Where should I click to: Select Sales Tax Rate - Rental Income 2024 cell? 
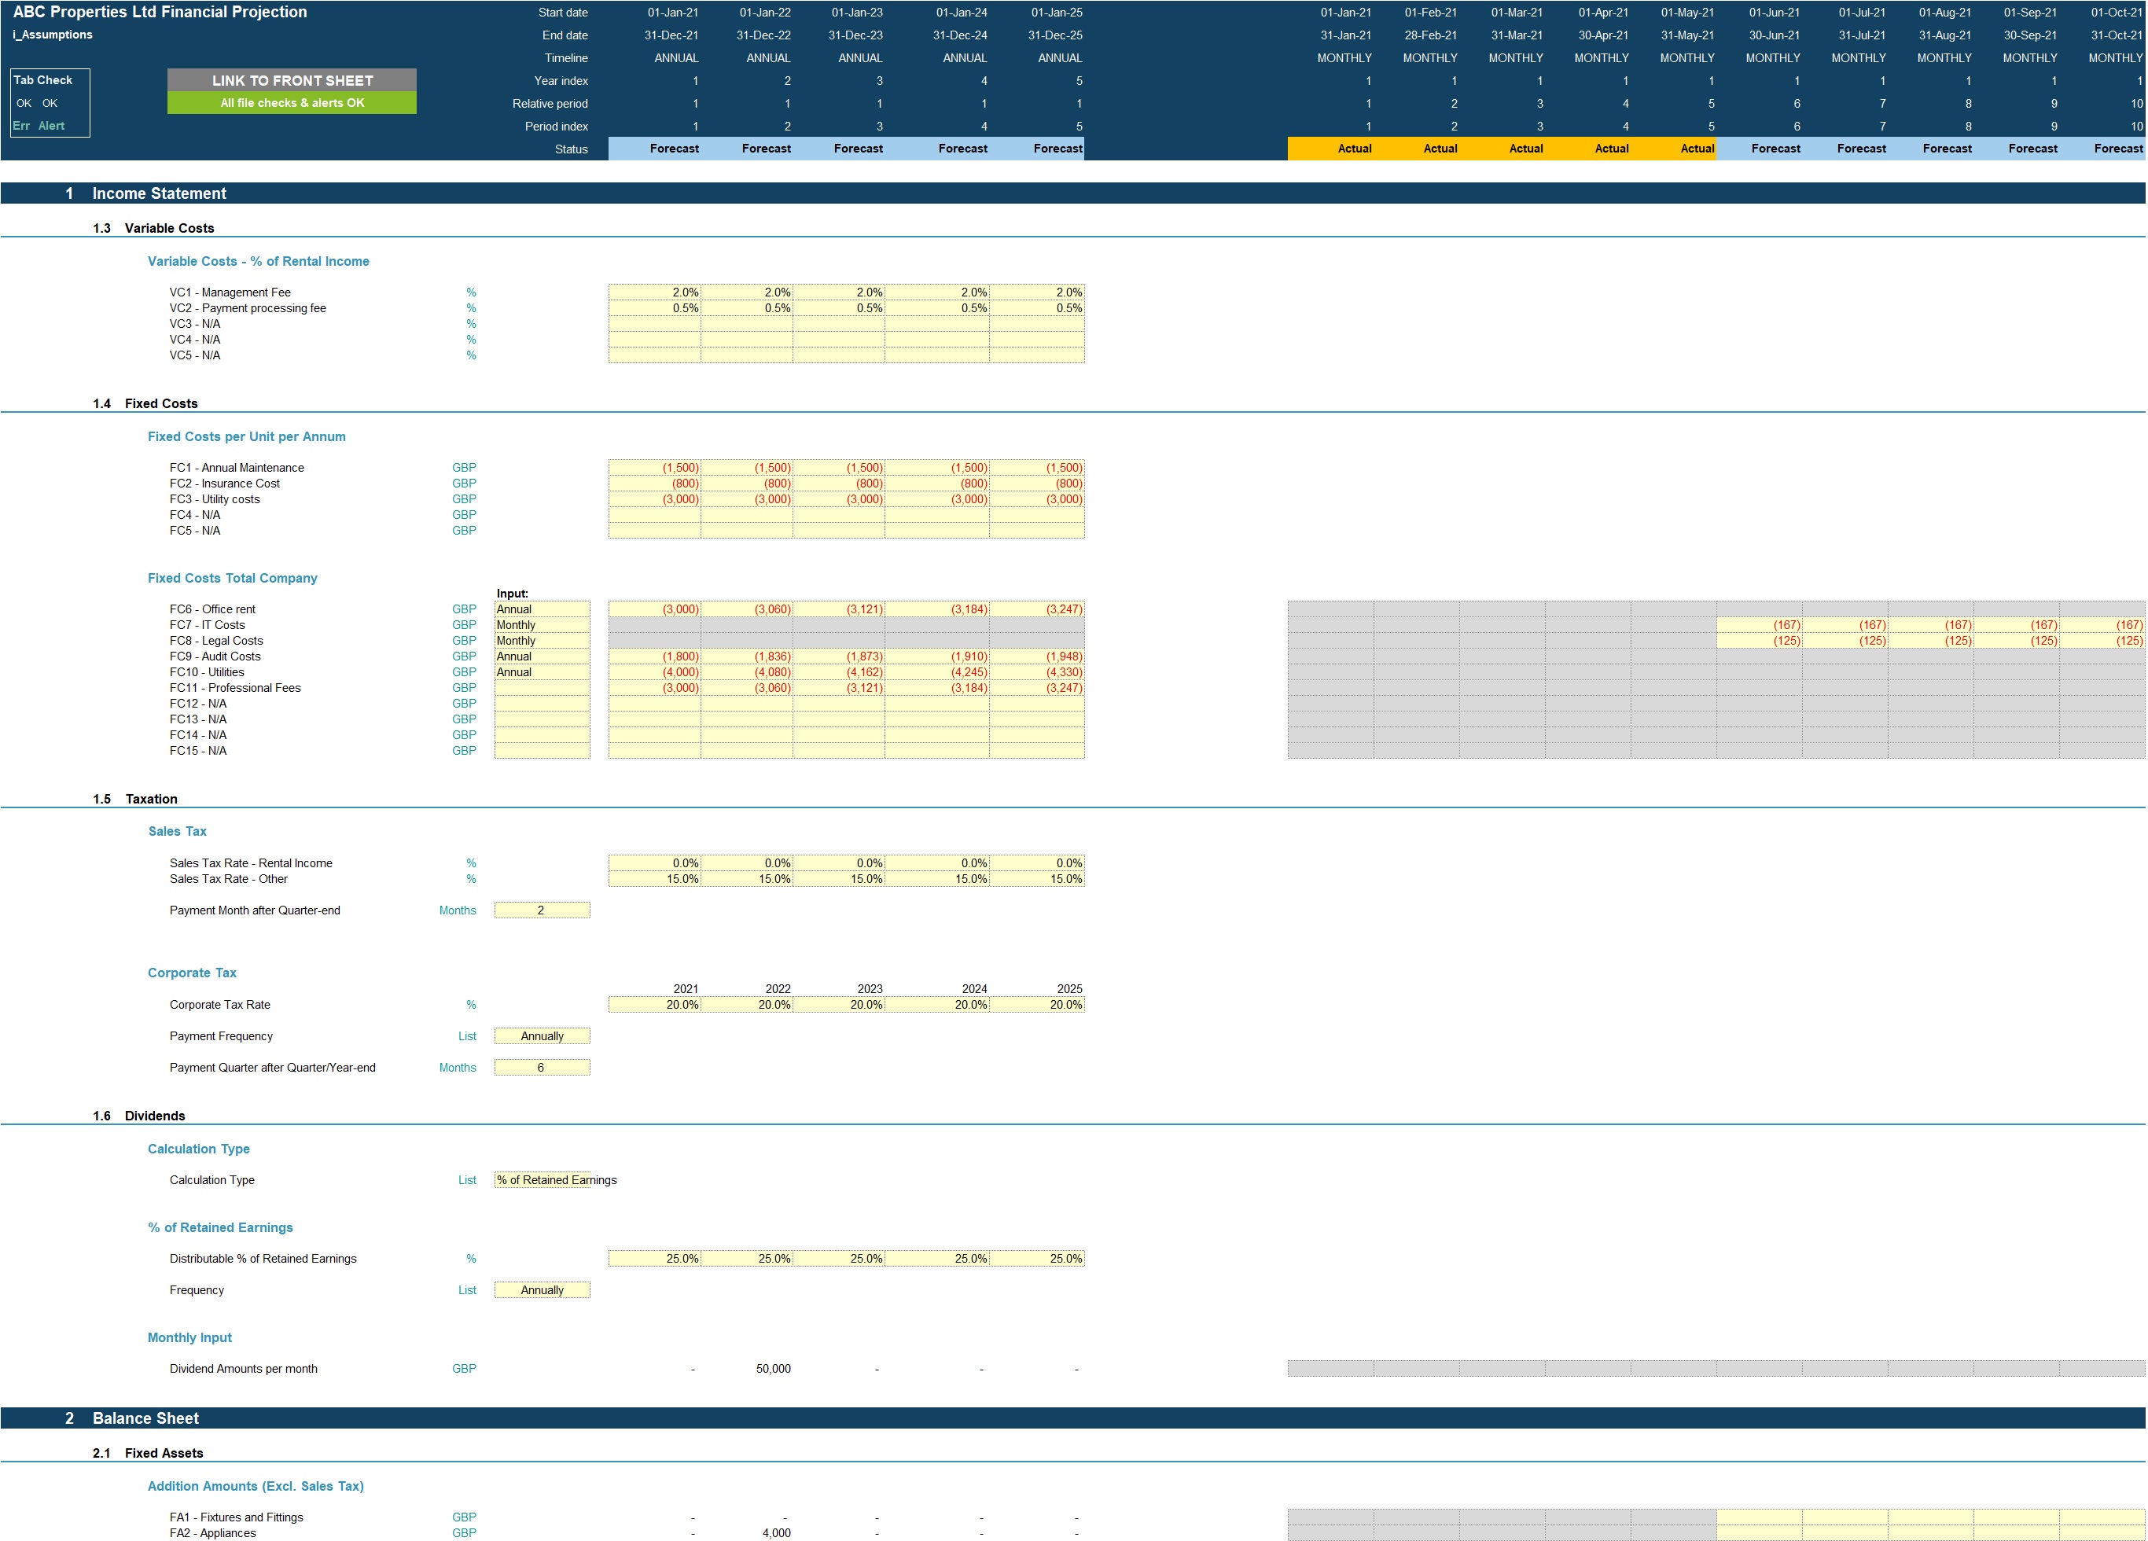936,862
